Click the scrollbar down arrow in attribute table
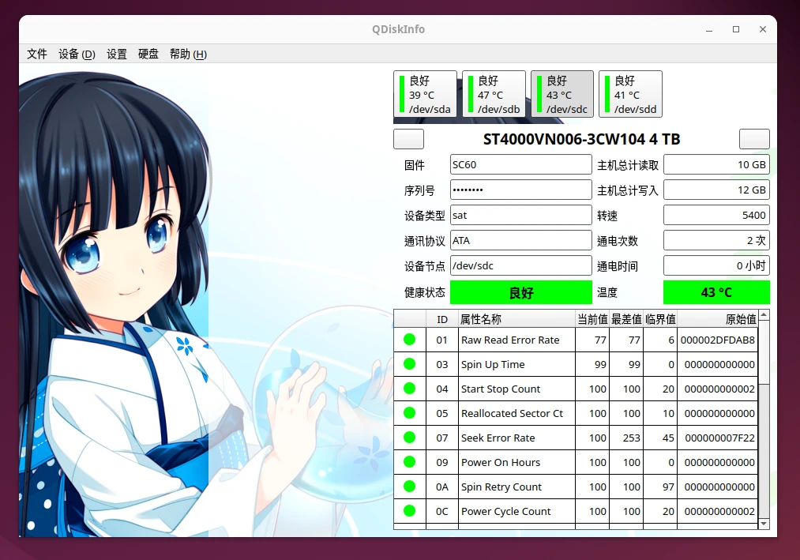Screen dimensions: 800x560 [764, 523]
